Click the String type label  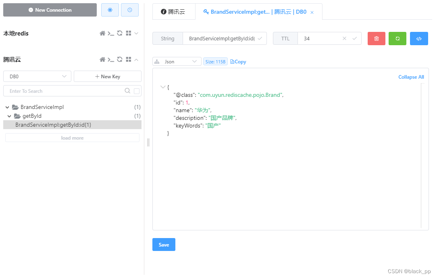point(167,38)
